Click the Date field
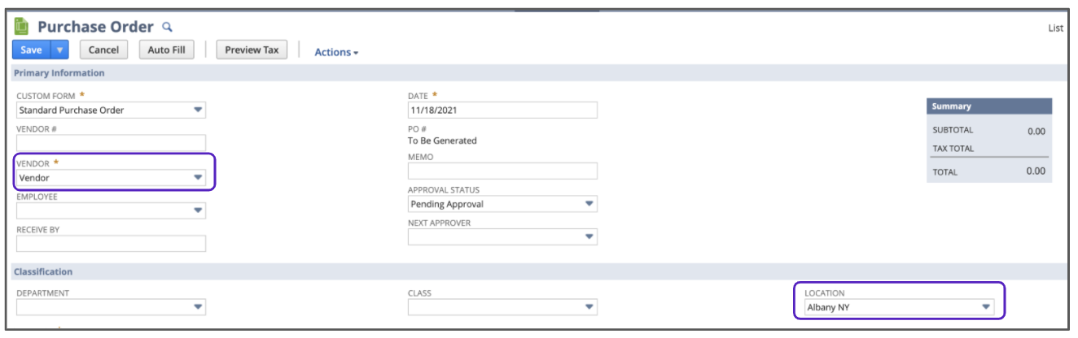Screen dimensions: 1078x338 click(502, 110)
